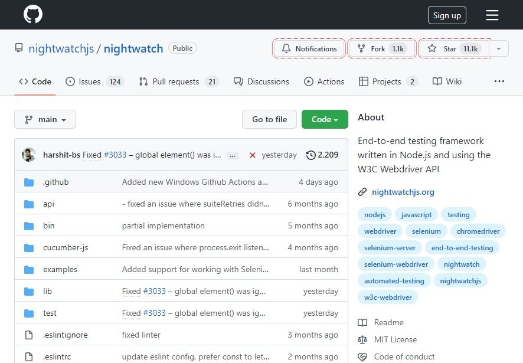Click the MIT License link

395,339
